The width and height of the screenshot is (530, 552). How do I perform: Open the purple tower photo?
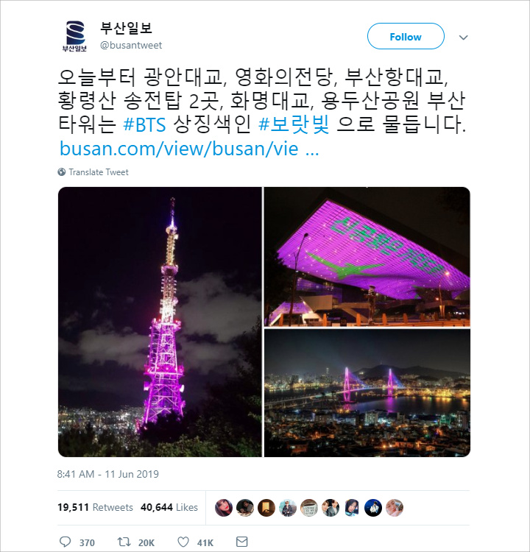click(x=160, y=322)
